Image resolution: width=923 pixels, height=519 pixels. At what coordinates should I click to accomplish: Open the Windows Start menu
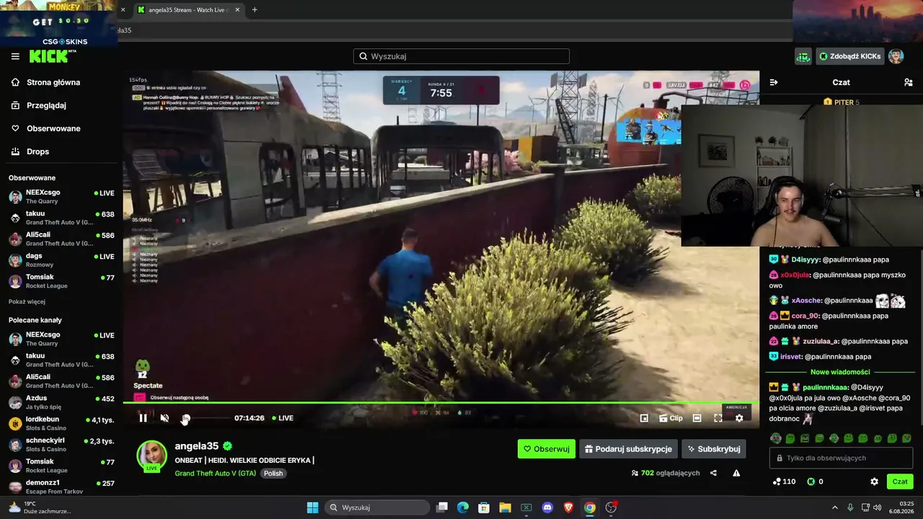[x=312, y=507]
